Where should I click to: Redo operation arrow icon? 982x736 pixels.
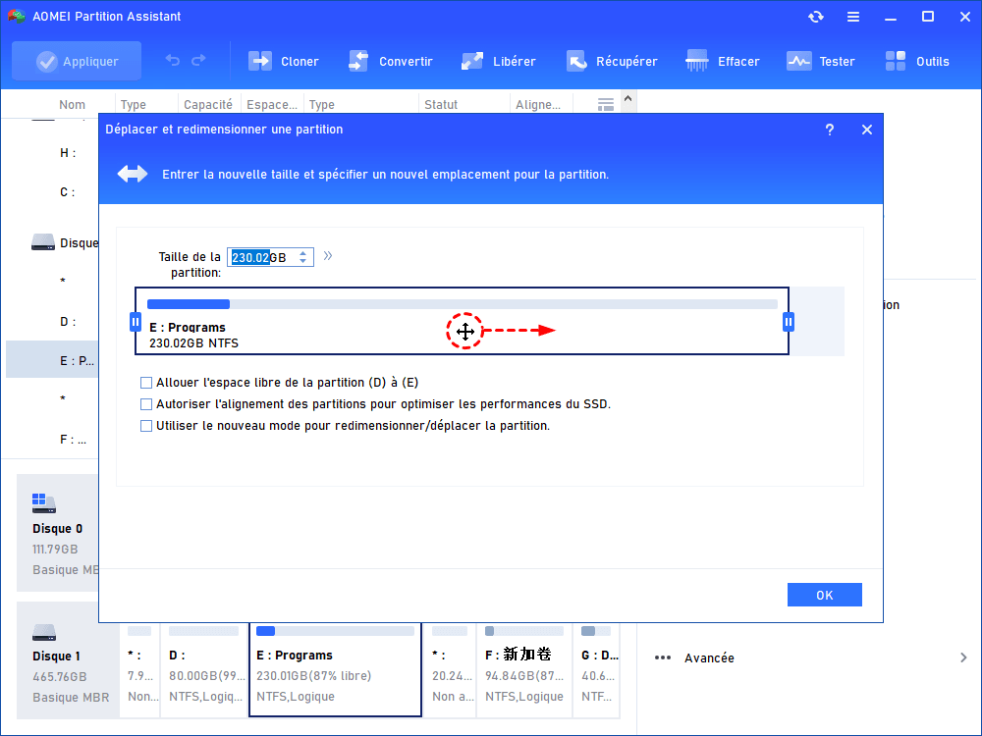(x=198, y=60)
